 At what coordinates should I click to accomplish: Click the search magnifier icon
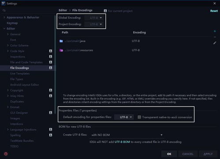point(4,10)
